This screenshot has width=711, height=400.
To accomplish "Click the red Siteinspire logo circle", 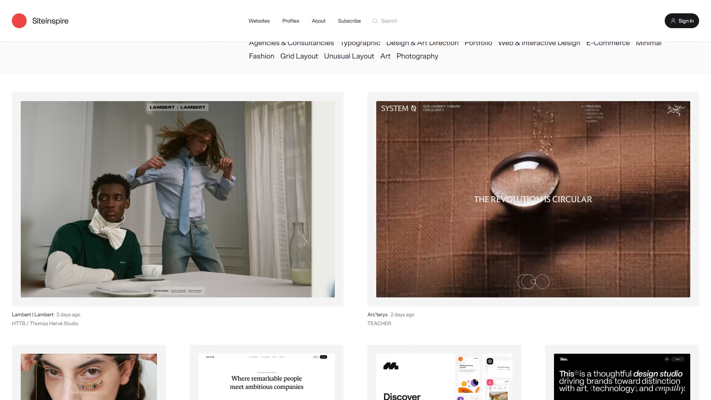I will click(19, 21).
